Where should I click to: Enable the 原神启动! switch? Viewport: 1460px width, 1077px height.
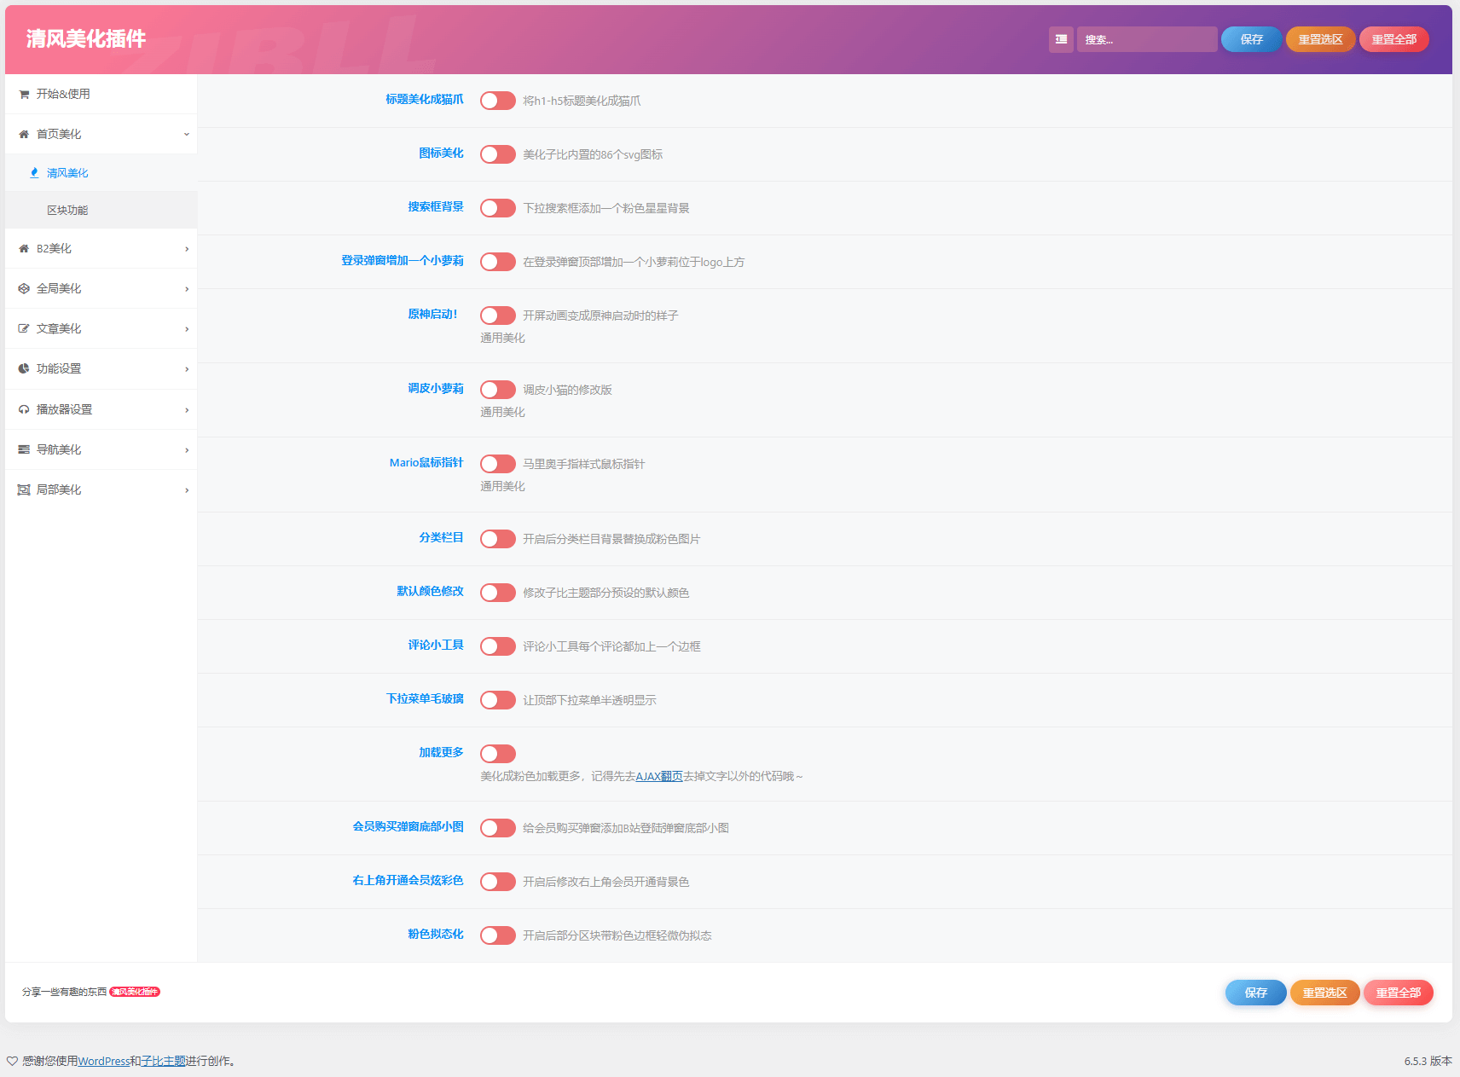[498, 316]
